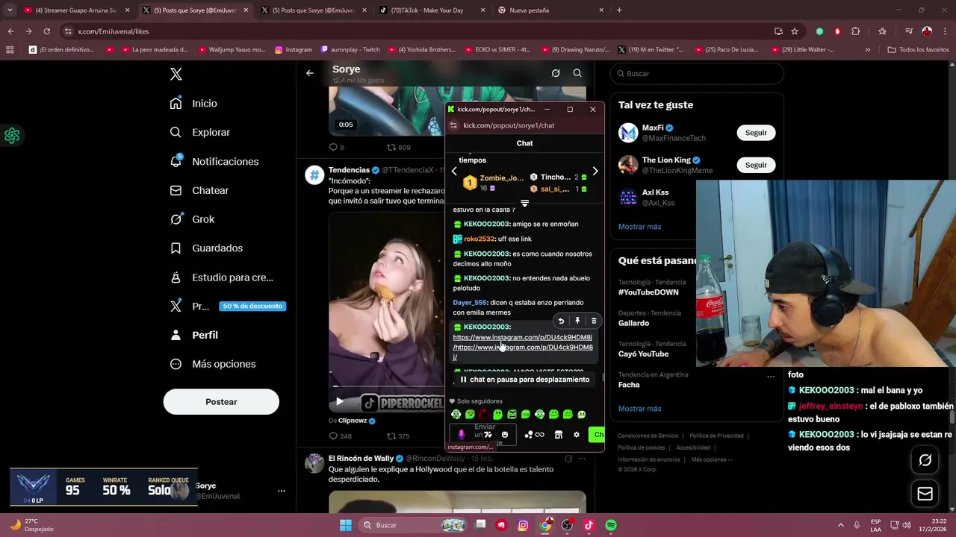Image resolution: width=956 pixels, height=537 pixels.
Task: Open #YouTubeDOWN trend
Action: point(648,292)
